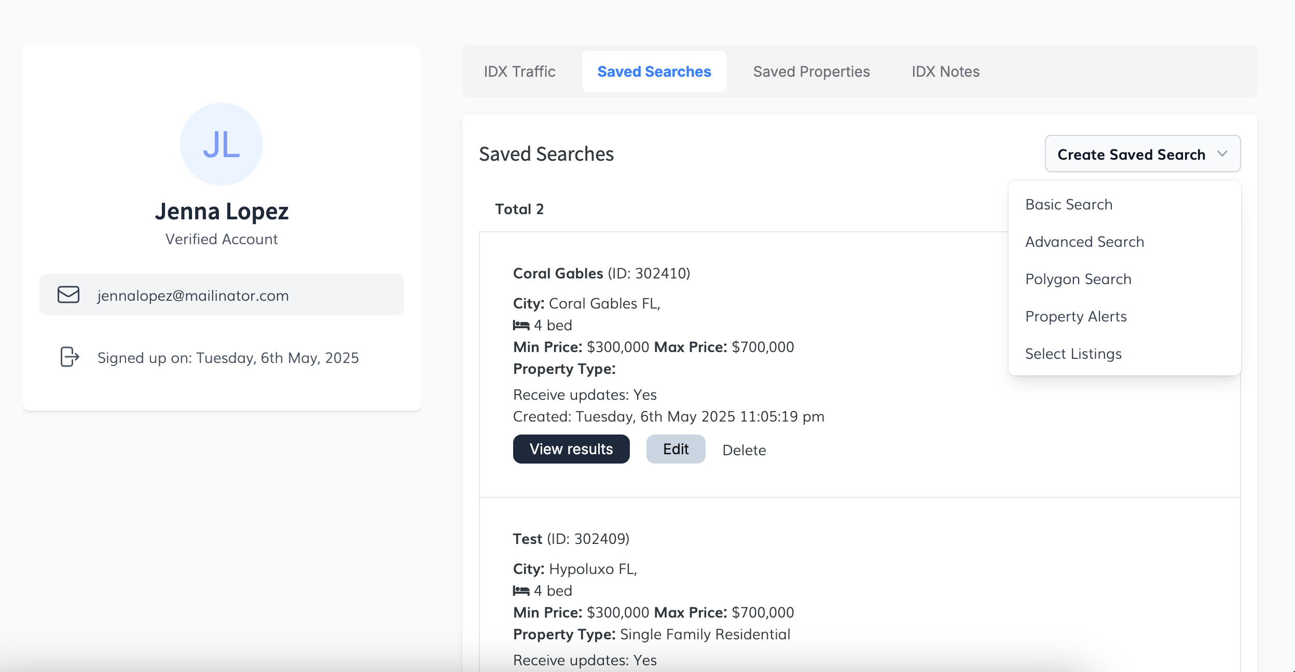Go to IDX Notes tab
This screenshot has height=672, width=1295.
(x=945, y=72)
